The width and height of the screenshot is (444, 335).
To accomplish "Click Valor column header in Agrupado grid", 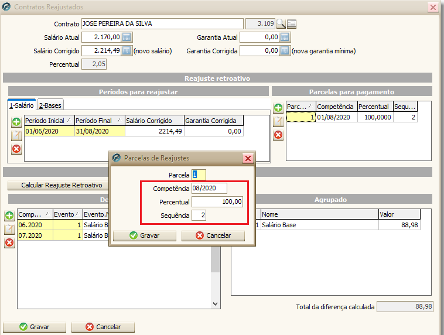I will (x=399, y=214).
